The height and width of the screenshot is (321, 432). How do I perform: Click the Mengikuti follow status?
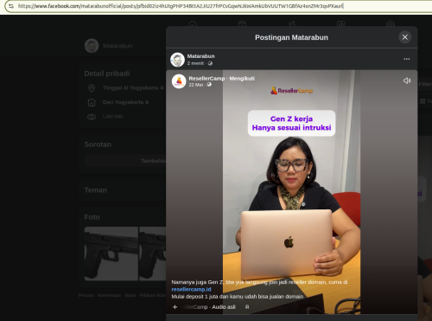click(242, 79)
